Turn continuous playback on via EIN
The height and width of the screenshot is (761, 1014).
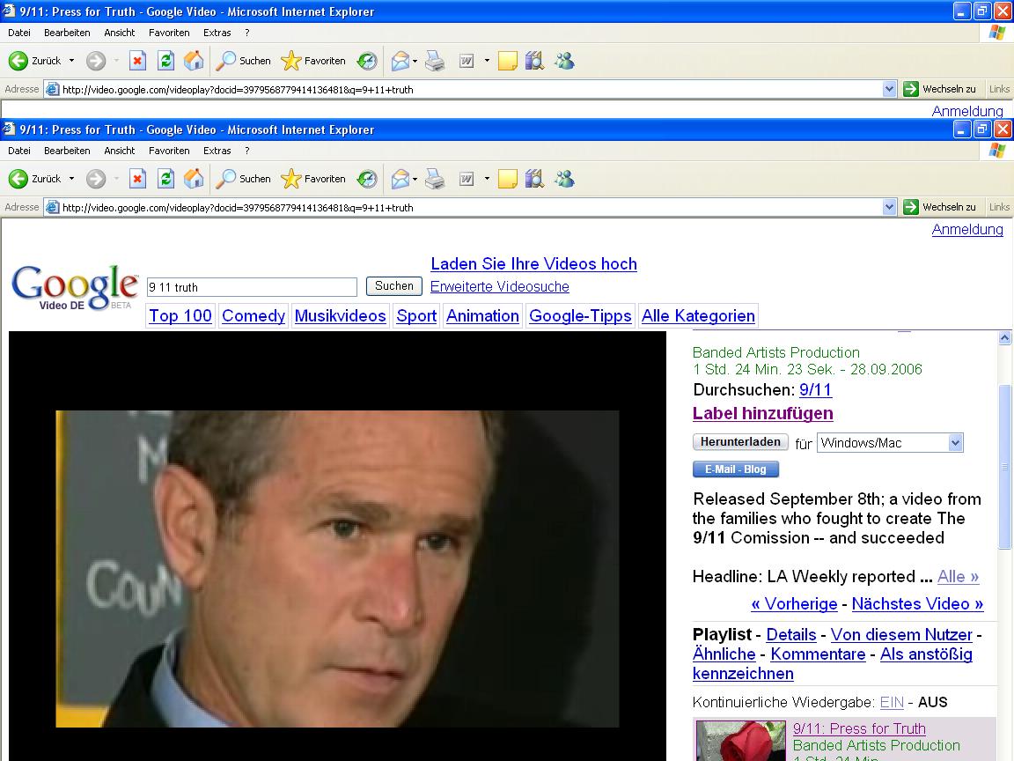coord(892,702)
